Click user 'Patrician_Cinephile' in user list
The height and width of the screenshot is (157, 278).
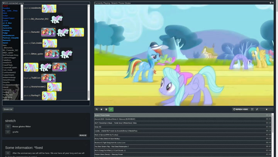point(11,38)
